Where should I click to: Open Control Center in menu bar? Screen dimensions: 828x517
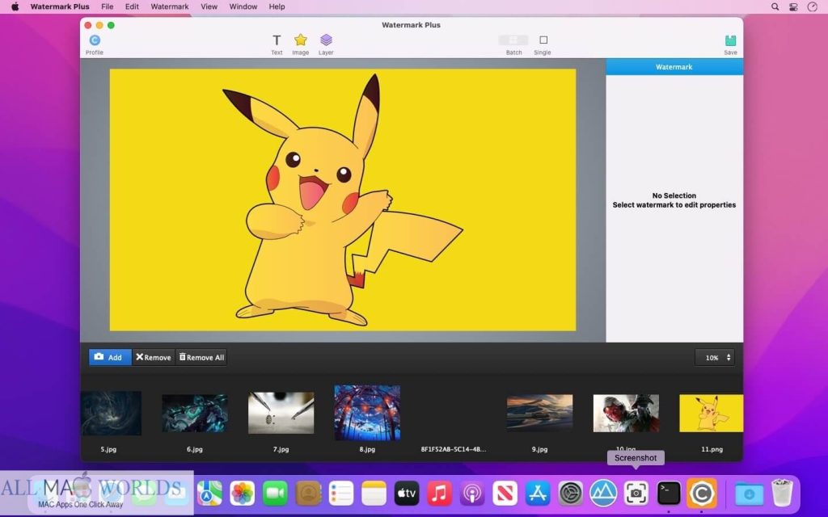[x=793, y=6]
